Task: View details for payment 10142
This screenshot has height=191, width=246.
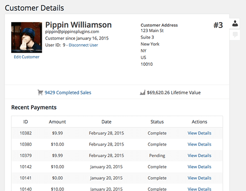Action: click(199, 167)
